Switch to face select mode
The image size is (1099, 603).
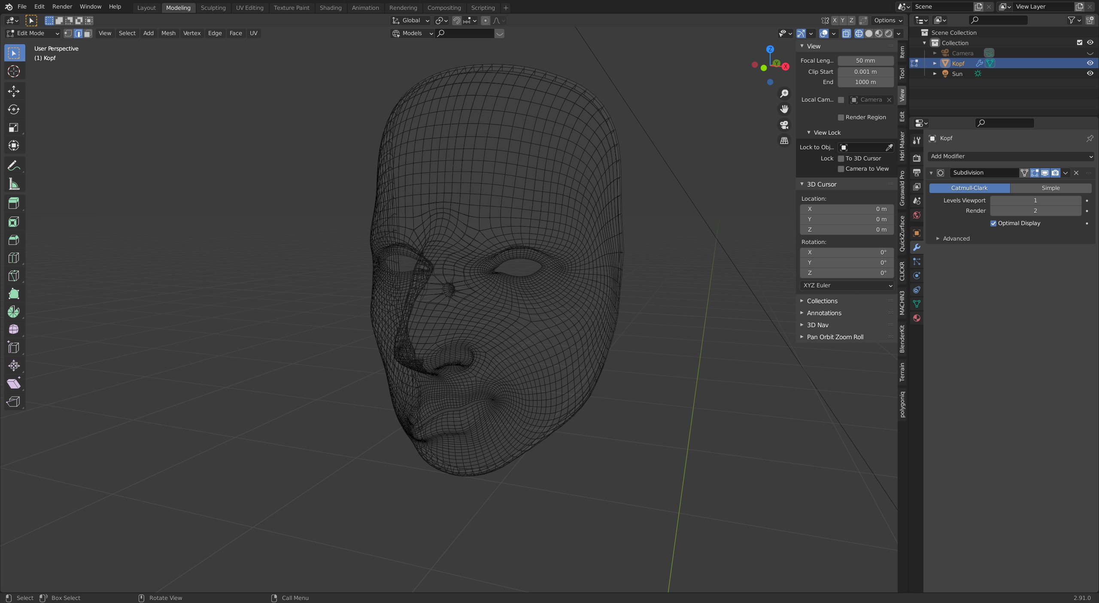[x=88, y=33]
